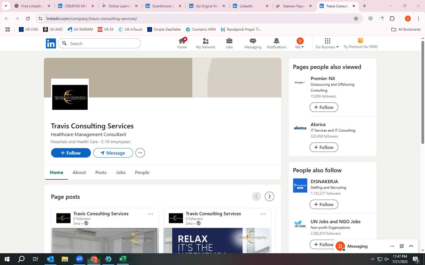The width and height of the screenshot is (425, 265).
Task: Open File Explorer from taskbar
Action: pyautogui.click(x=65, y=259)
